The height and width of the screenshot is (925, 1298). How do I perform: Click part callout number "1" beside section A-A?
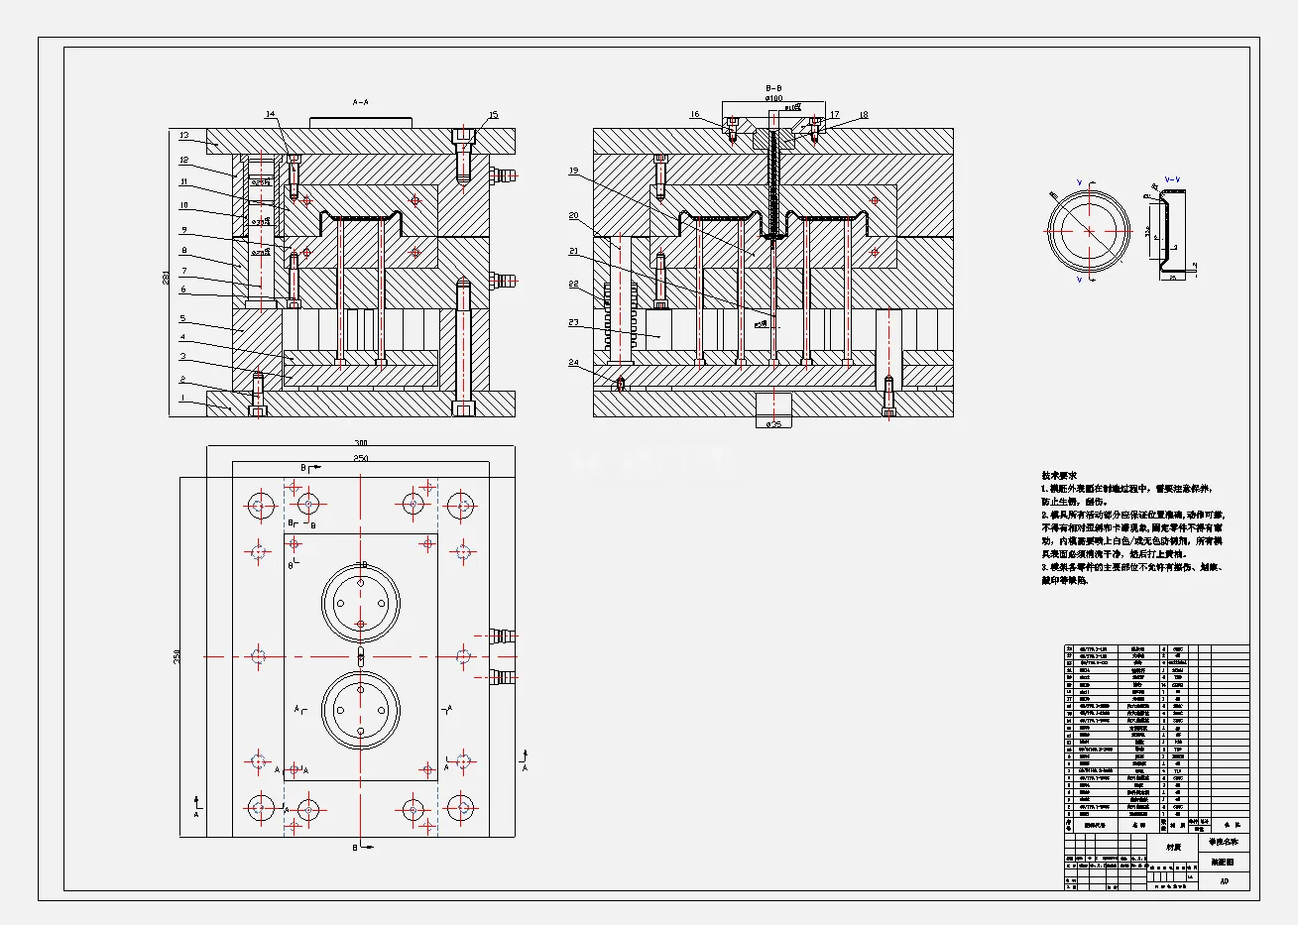[x=182, y=398]
